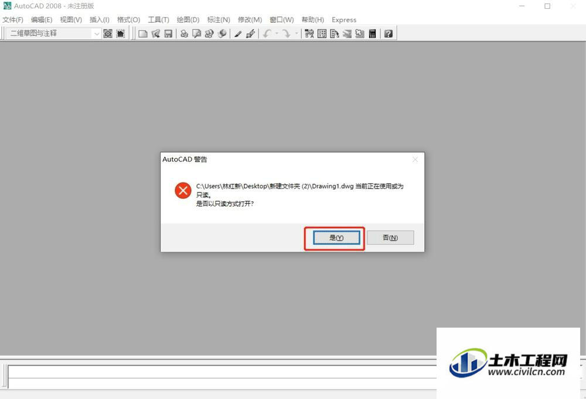Expand the Redo history dropdown arrow
The image size is (586, 399).
coord(297,33)
